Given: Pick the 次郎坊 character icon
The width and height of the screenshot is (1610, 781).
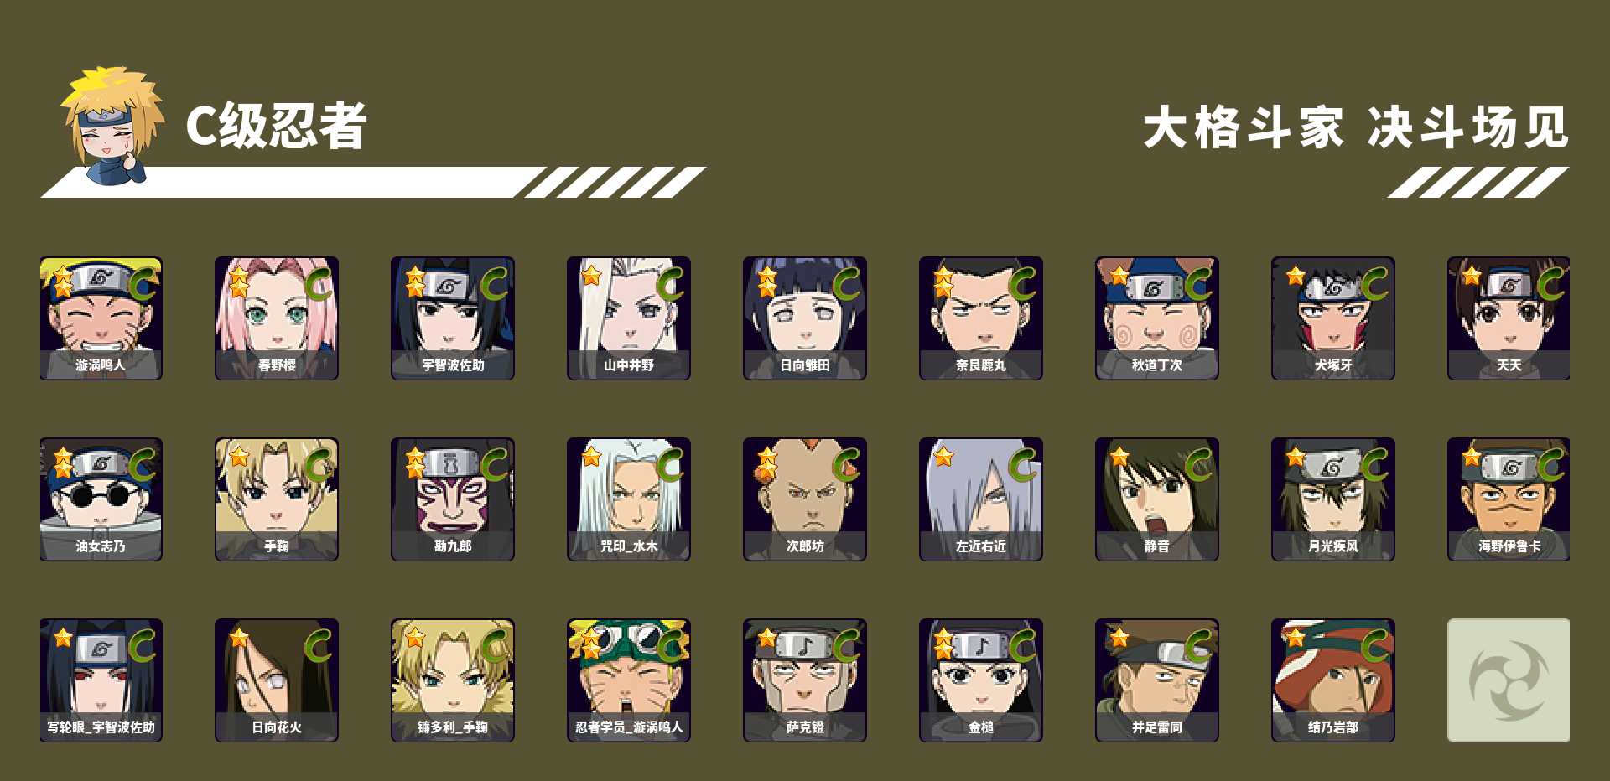Looking at the screenshot, I should 805,499.
